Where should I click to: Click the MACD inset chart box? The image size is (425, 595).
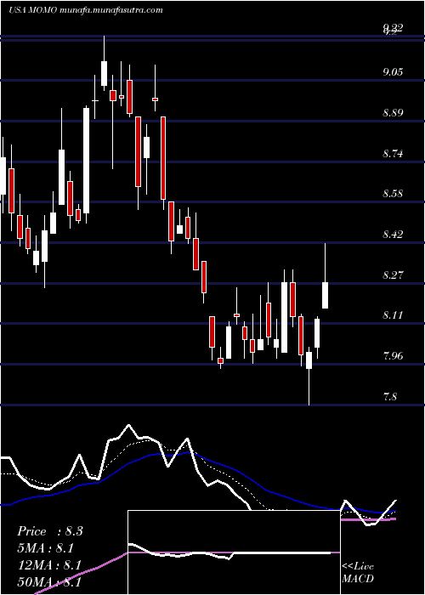[234, 552]
